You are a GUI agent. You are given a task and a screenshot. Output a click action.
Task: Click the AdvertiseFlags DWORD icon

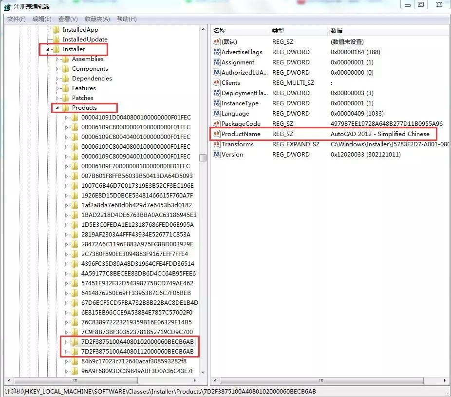(216, 52)
